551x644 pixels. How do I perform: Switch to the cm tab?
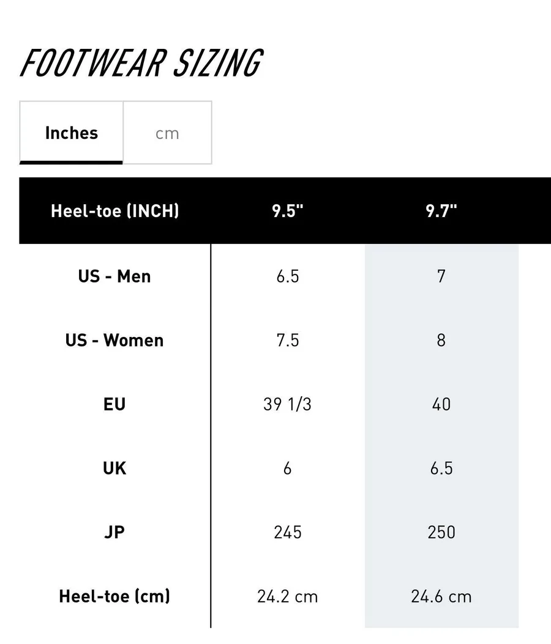point(167,133)
